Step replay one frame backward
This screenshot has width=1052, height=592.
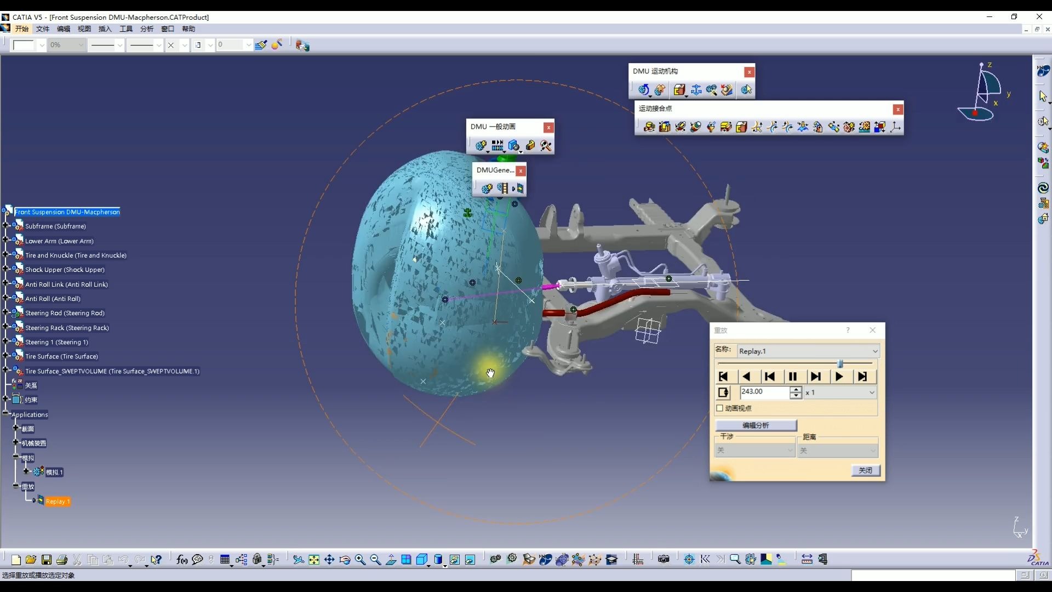click(x=769, y=377)
